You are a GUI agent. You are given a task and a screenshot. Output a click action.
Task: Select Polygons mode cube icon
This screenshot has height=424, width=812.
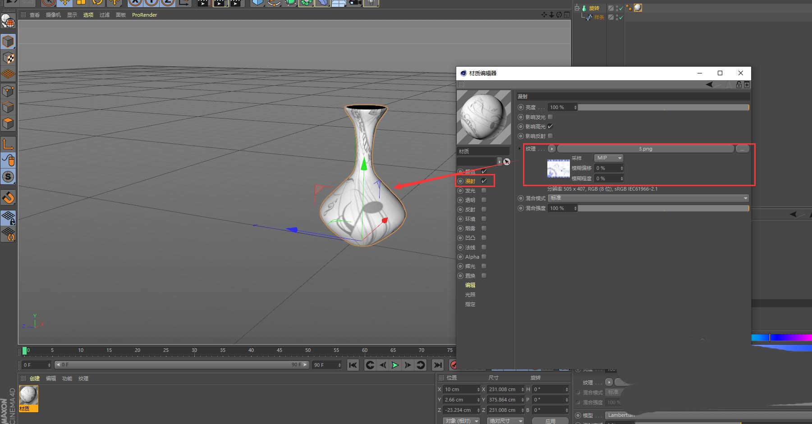pyautogui.click(x=8, y=123)
